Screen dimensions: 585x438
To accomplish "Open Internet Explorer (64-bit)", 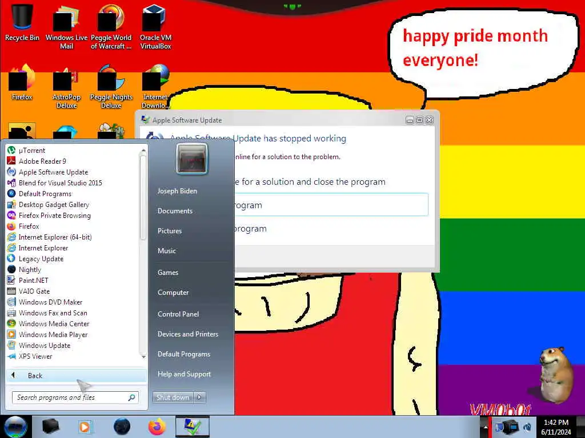I will click(55, 237).
